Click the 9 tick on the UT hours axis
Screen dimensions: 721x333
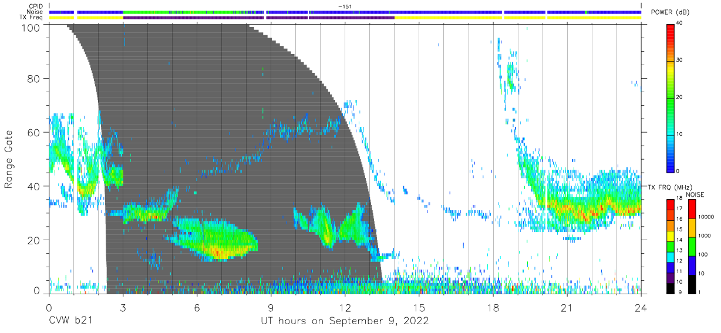(271, 307)
